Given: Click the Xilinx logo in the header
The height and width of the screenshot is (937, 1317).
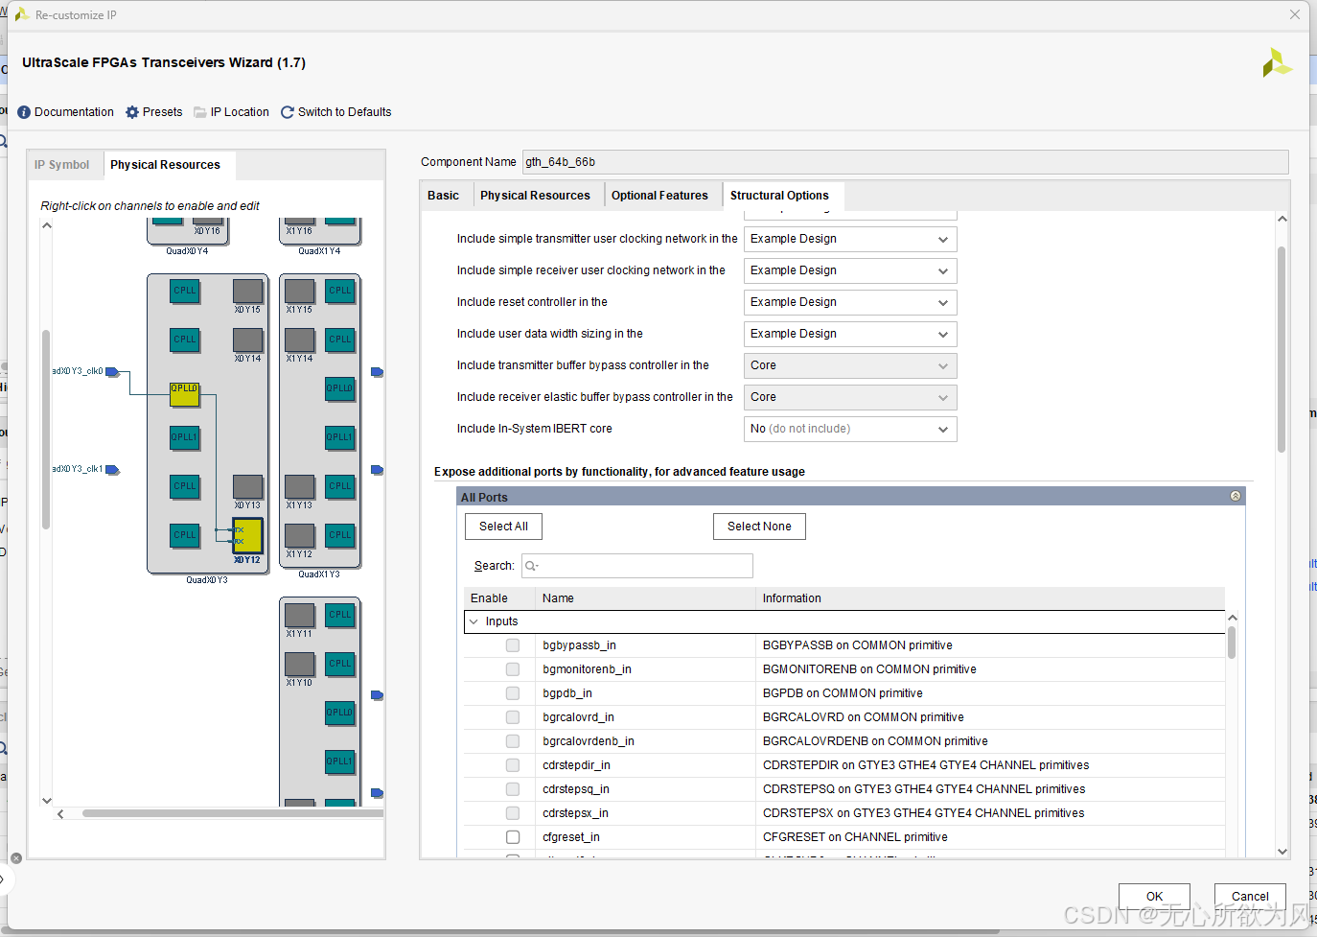Looking at the screenshot, I should point(1277,64).
